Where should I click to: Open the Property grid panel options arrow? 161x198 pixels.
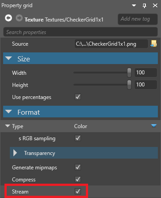coord(134,5)
